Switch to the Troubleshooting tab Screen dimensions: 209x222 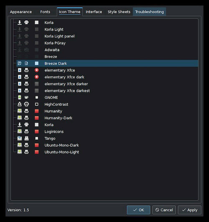pyautogui.click(x=149, y=12)
